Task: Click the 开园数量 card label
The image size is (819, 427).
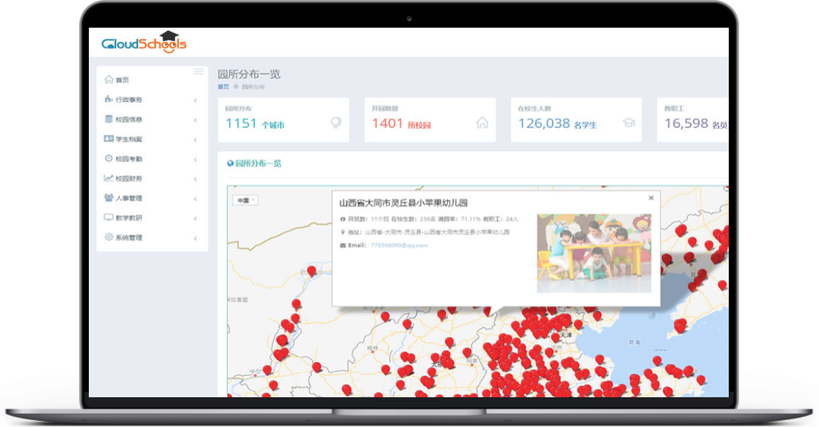Action: 385,108
